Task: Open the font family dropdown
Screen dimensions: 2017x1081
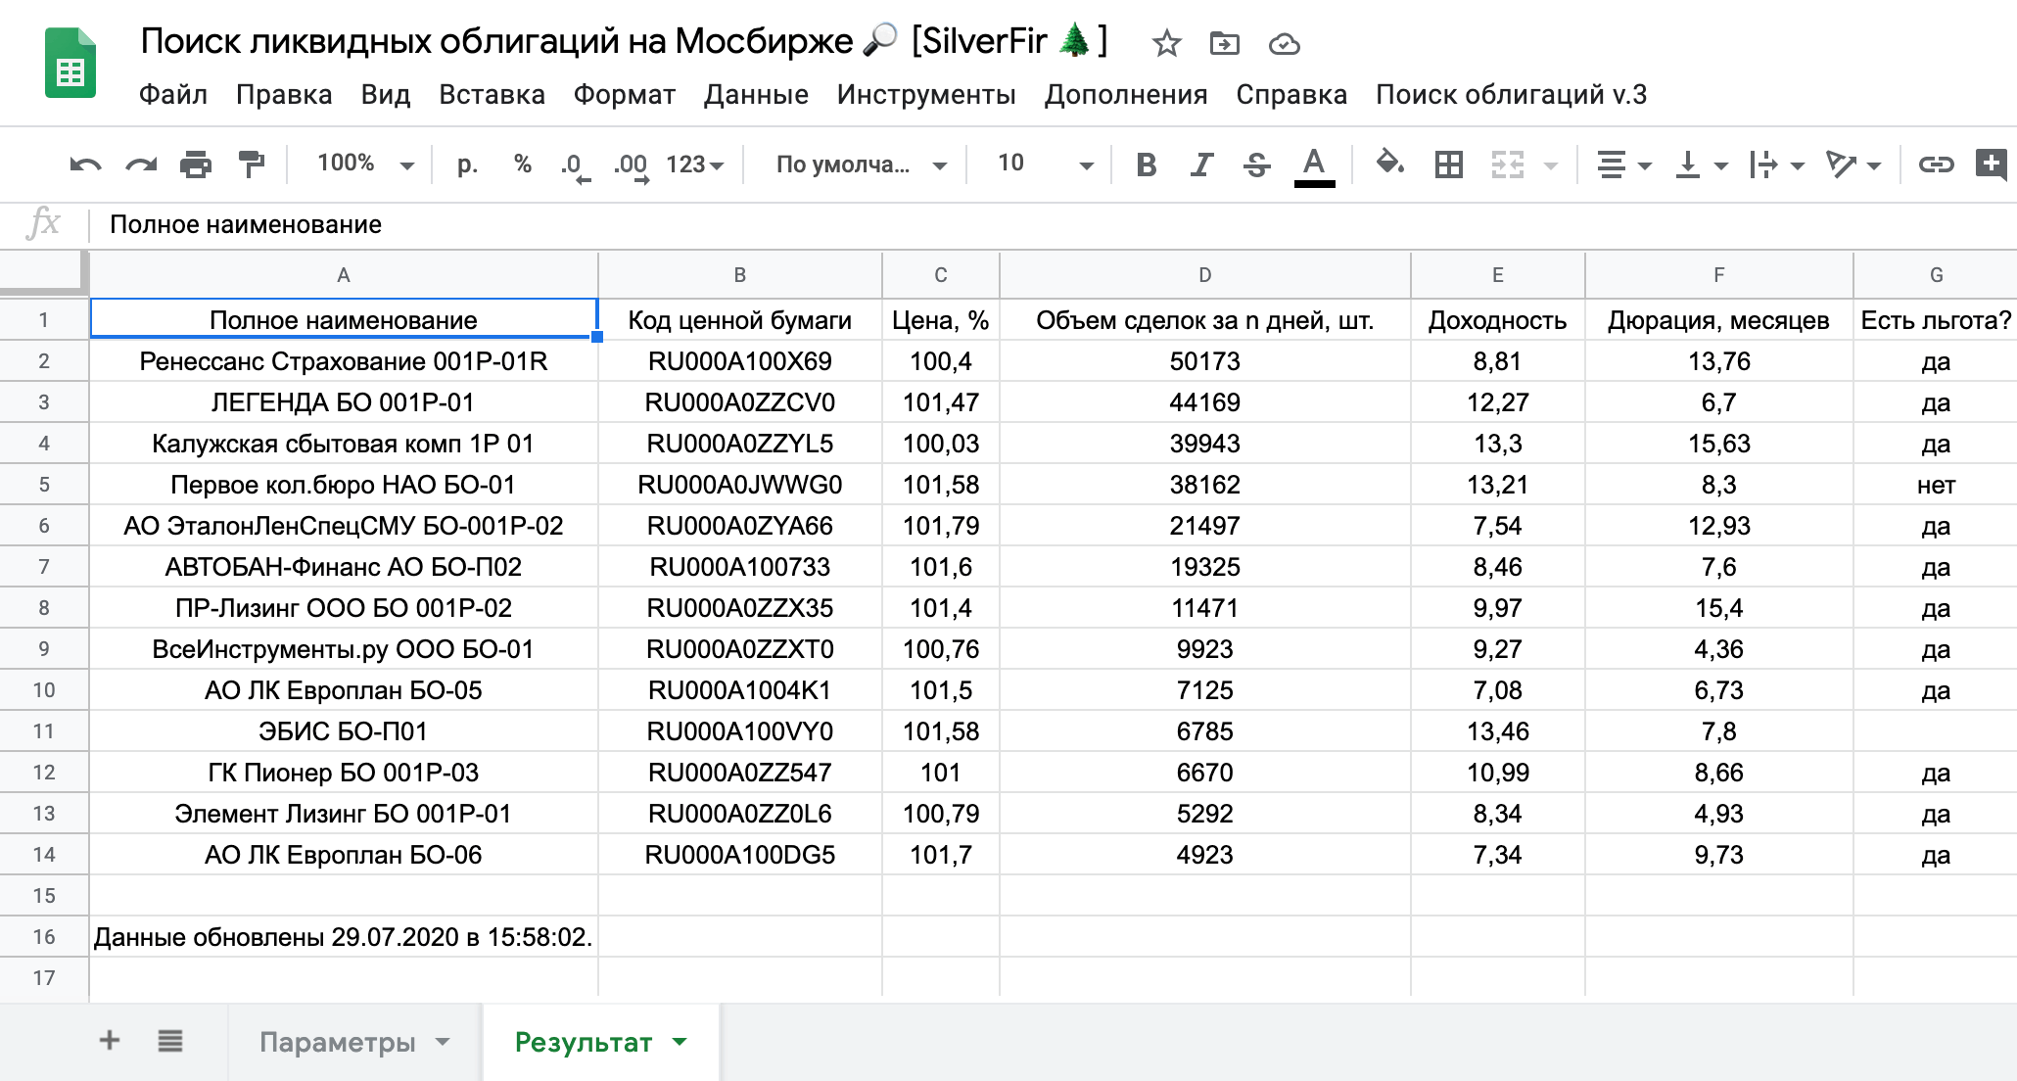Action: [x=862, y=164]
